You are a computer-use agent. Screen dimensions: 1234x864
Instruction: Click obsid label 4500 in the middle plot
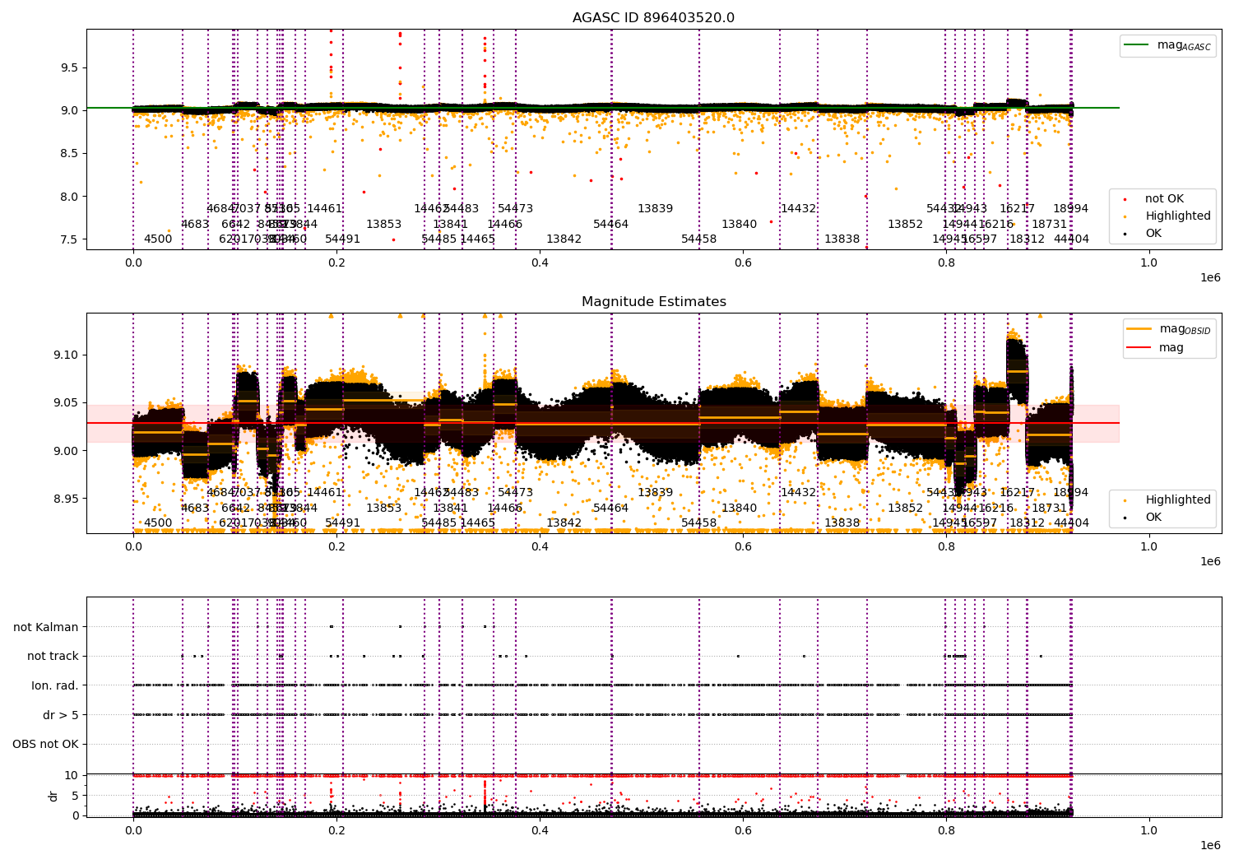pyautogui.click(x=158, y=523)
